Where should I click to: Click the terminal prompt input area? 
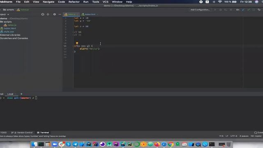[36, 98]
